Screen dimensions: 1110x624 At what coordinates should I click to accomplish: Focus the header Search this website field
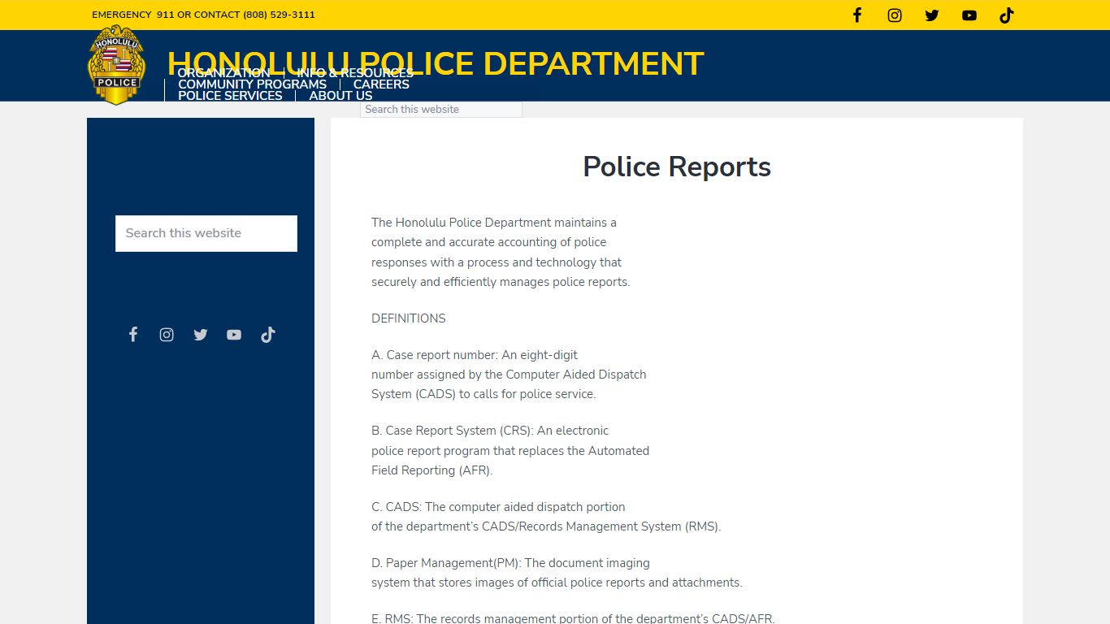coord(441,110)
